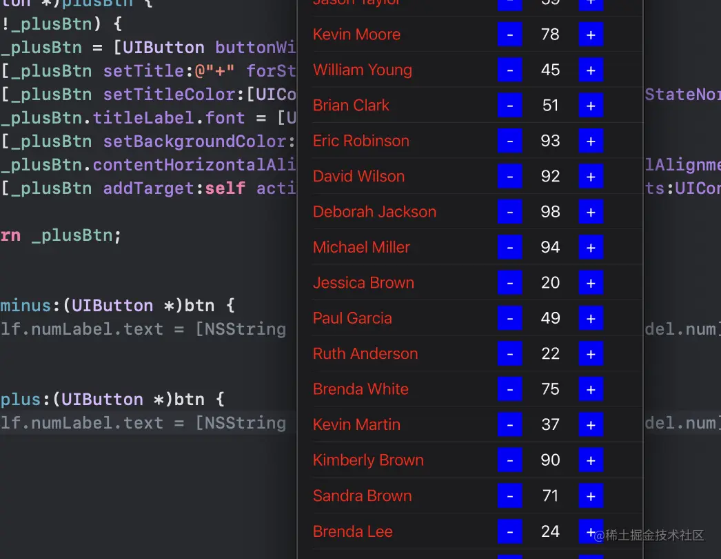
Task: Tap minus in Ruth Anderson's row
Action: click(x=509, y=353)
